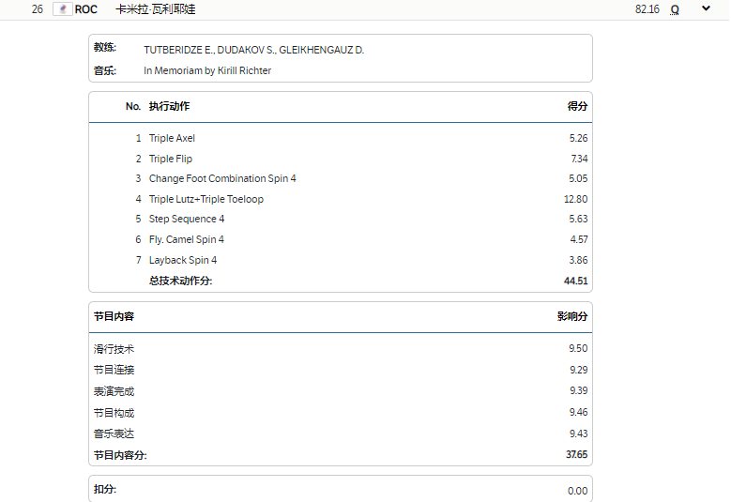Click athlete name 卡米拉·瓦利耶娃
Image resolution: width=731 pixels, height=502 pixels.
pos(155,9)
